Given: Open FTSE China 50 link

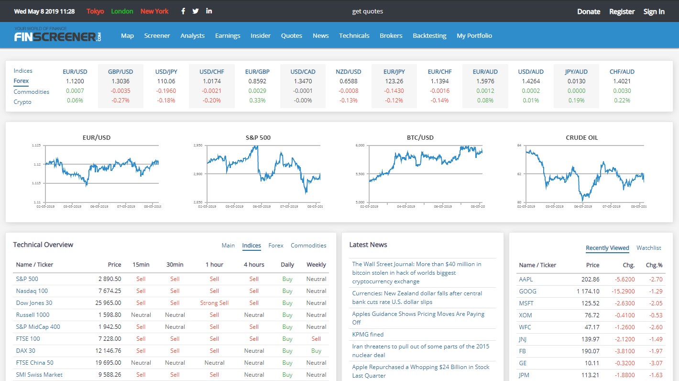Looking at the screenshot, I should pyautogui.click(x=35, y=362).
